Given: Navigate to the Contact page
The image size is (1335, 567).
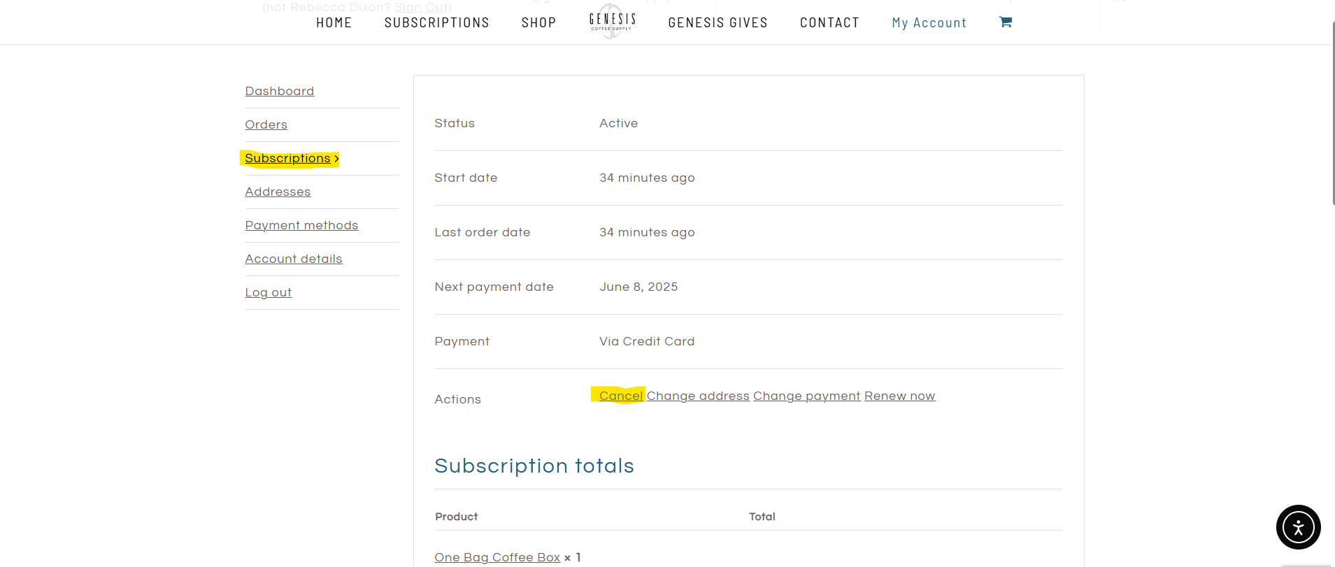Looking at the screenshot, I should [829, 23].
